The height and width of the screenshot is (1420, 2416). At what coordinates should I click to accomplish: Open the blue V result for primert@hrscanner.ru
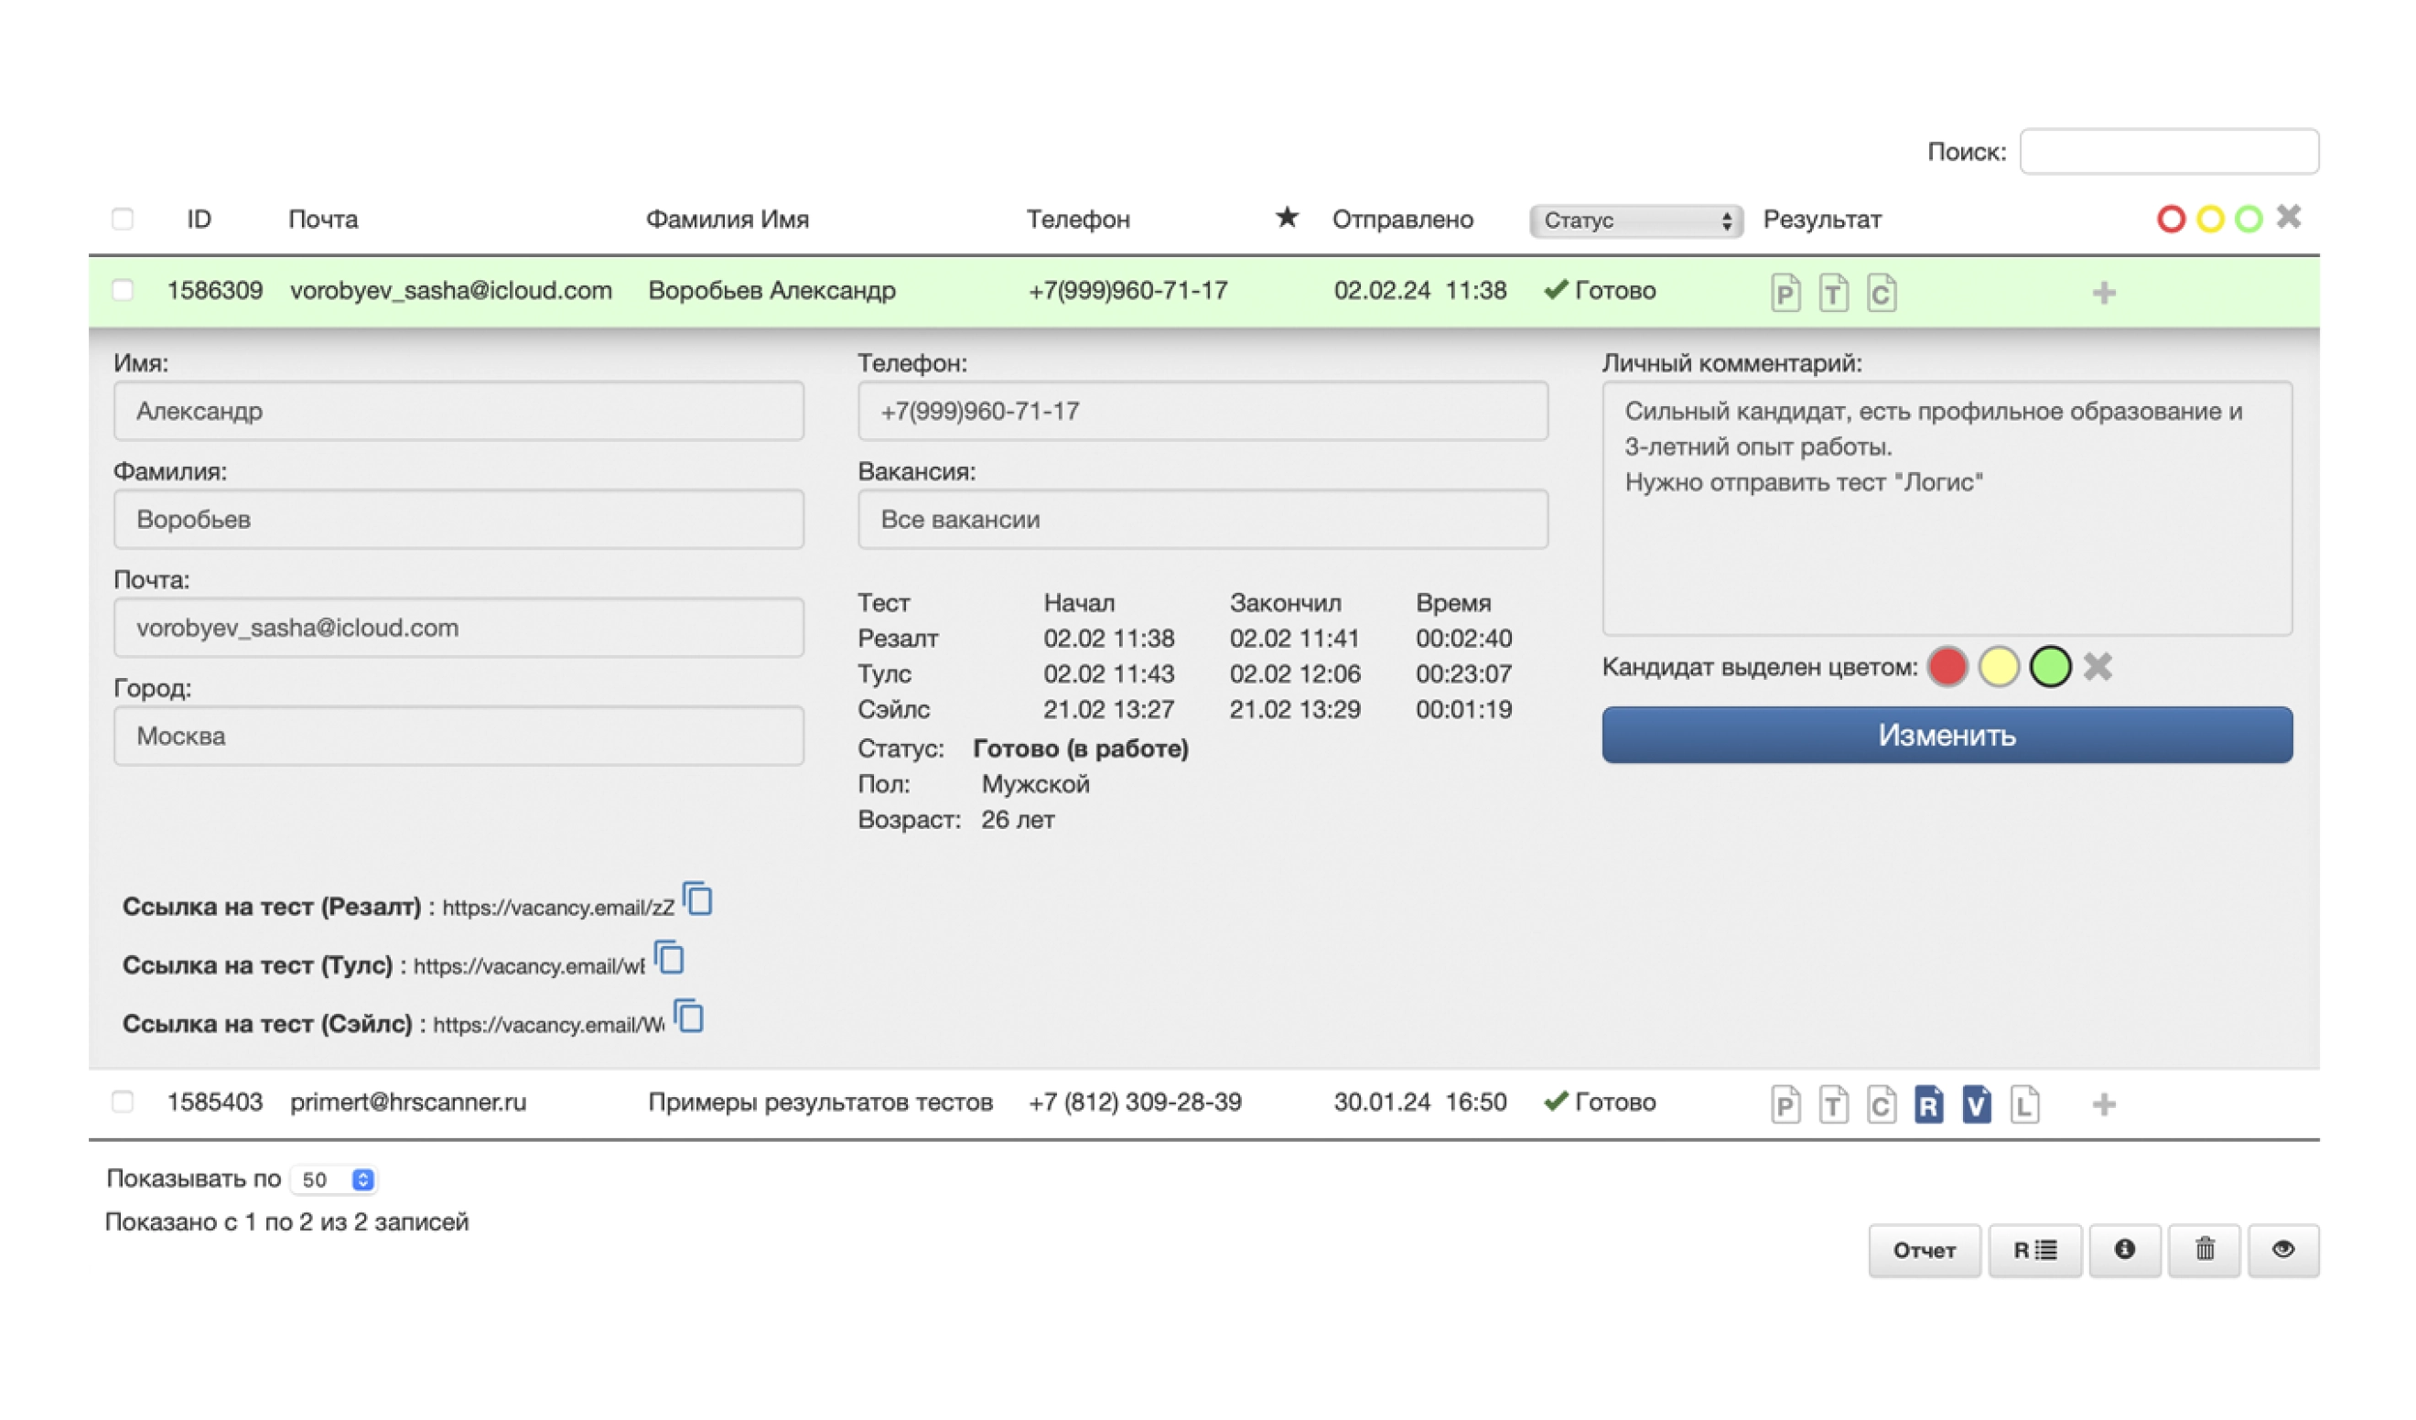click(x=1976, y=1104)
